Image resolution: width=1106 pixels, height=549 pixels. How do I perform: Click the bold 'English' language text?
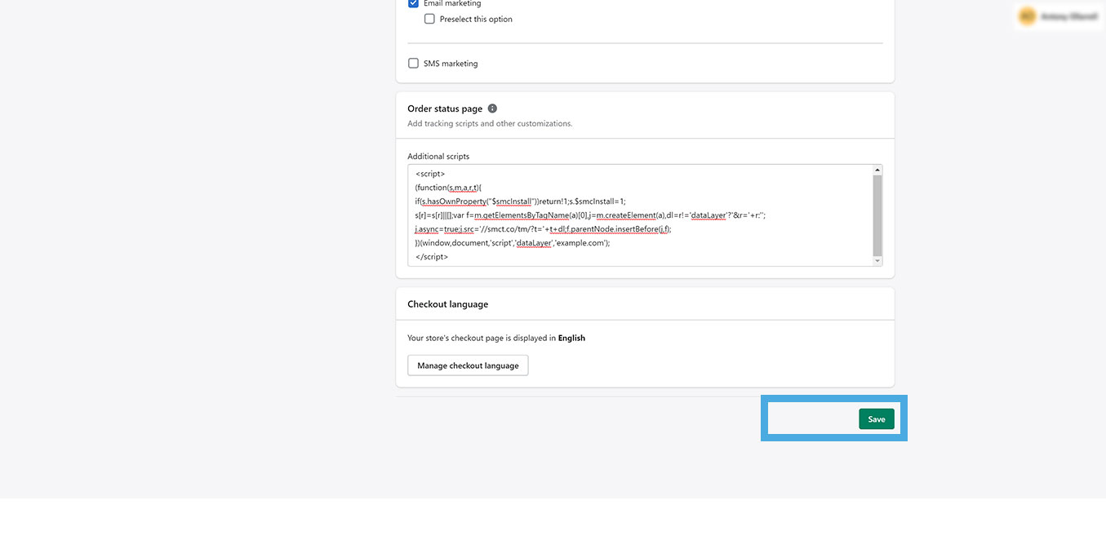click(x=571, y=338)
